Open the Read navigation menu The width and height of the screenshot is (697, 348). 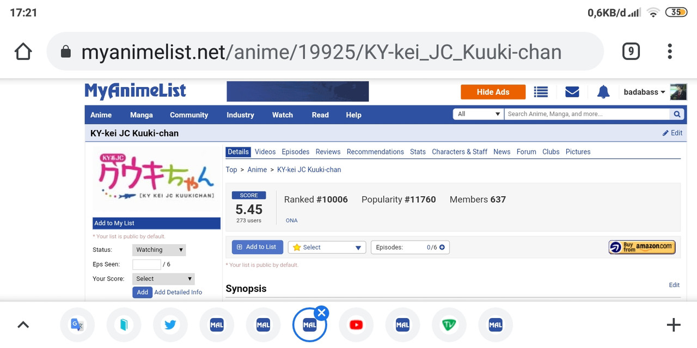tap(320, 115)
